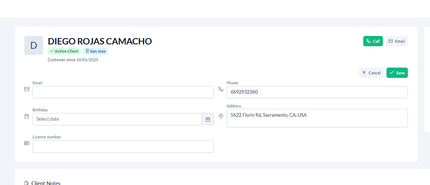Click the Address text area
Screen dimensions: 430x185
[317, 118]
